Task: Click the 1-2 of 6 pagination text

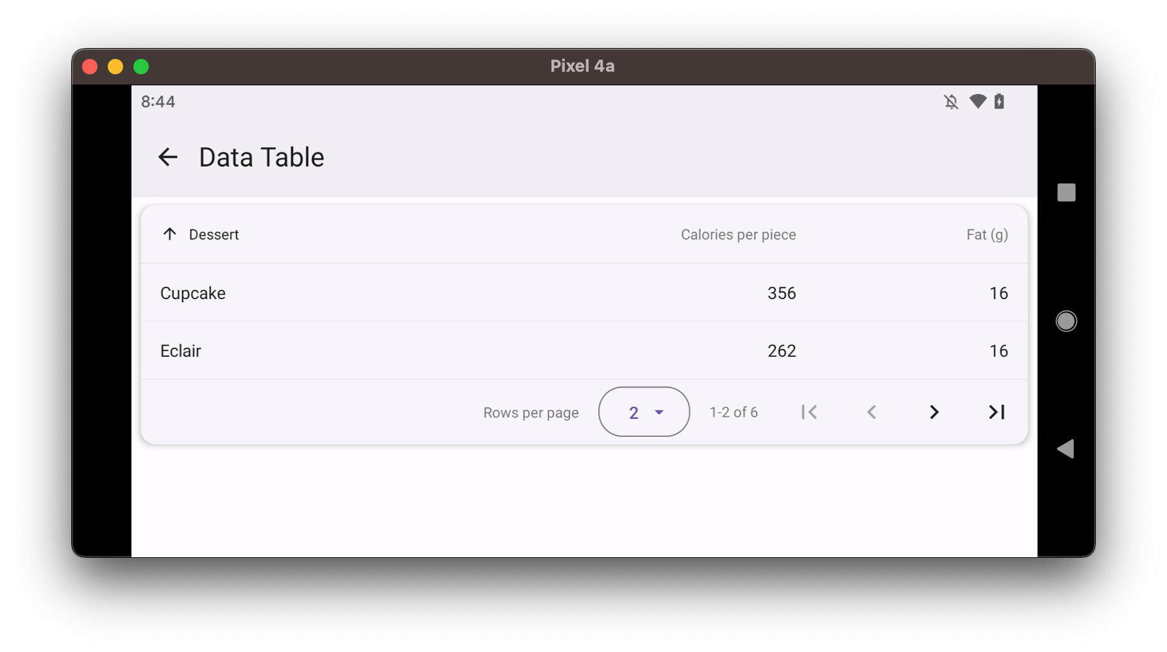Action: click(733, 412)
